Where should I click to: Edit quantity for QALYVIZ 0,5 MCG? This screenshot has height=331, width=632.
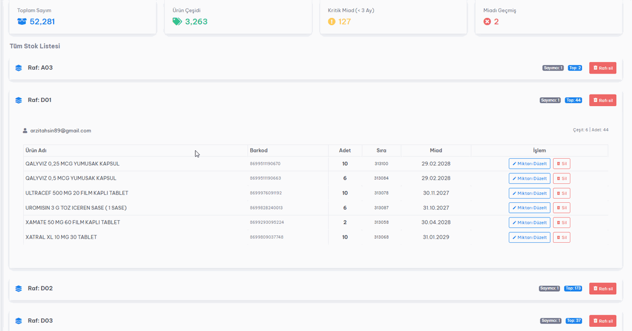point(529,178)
